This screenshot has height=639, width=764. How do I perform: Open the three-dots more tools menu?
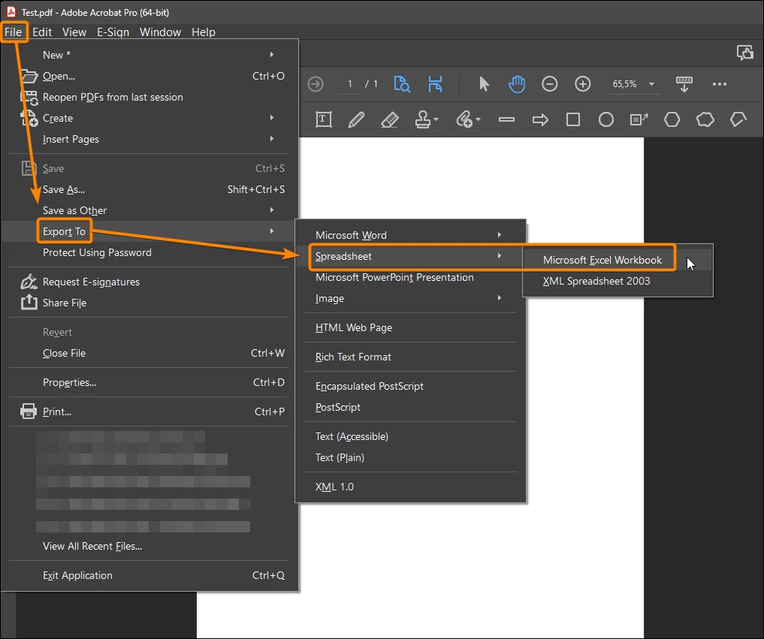(x=720, y=84)
